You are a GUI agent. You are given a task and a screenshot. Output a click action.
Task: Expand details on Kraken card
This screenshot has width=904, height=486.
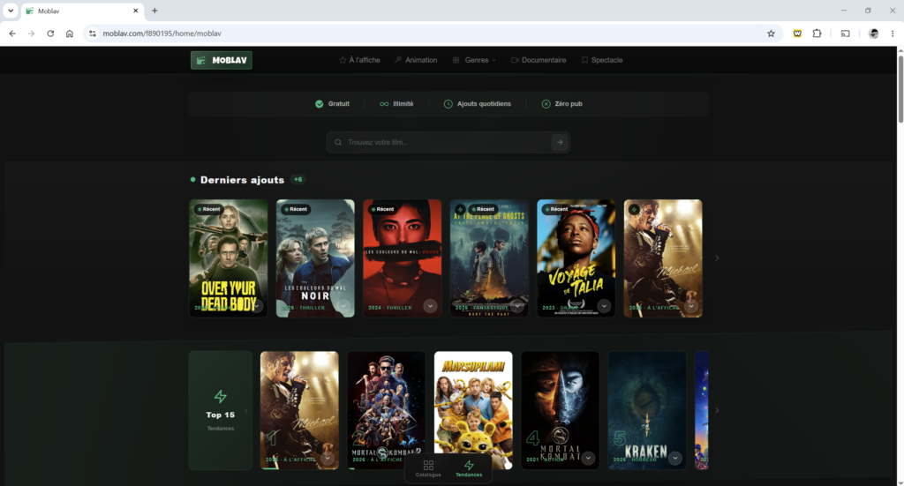[675, 459]
